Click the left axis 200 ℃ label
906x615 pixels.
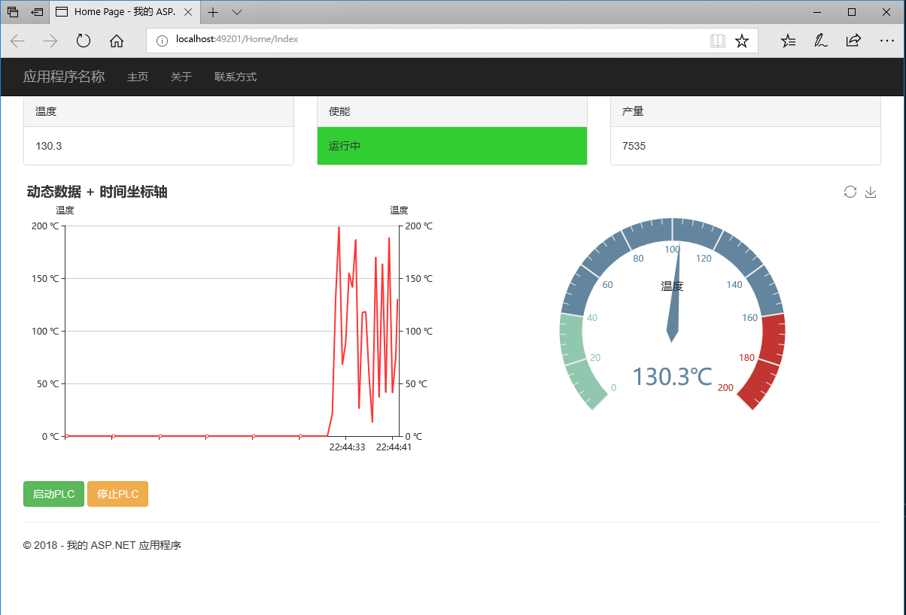[x=45, y=226]
